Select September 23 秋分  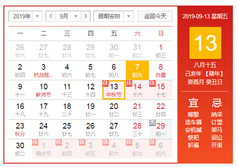point(20,129)
